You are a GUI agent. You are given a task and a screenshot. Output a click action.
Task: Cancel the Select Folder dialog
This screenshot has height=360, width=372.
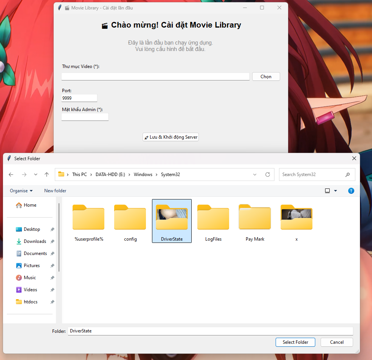pyautogui.click(x=336, y=342)
